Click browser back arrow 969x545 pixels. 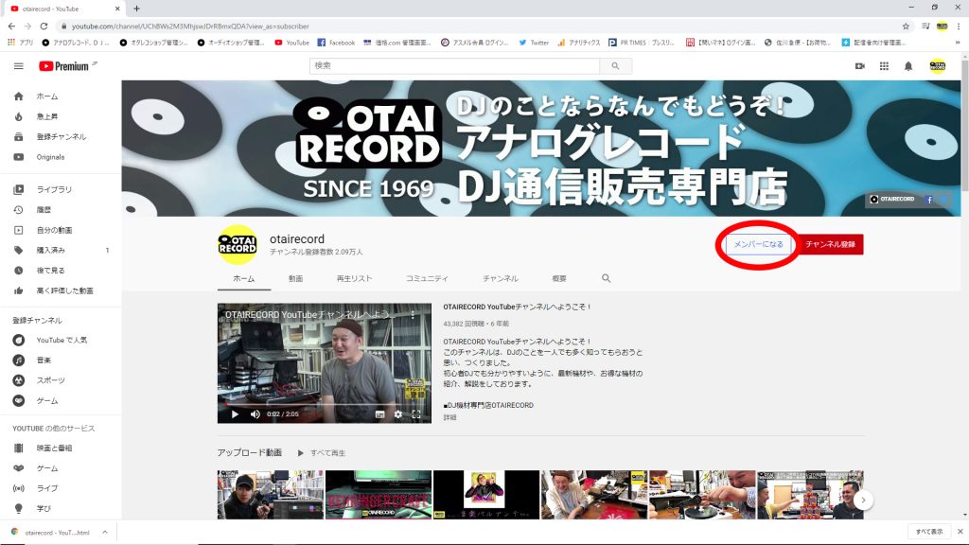[11, 26]
